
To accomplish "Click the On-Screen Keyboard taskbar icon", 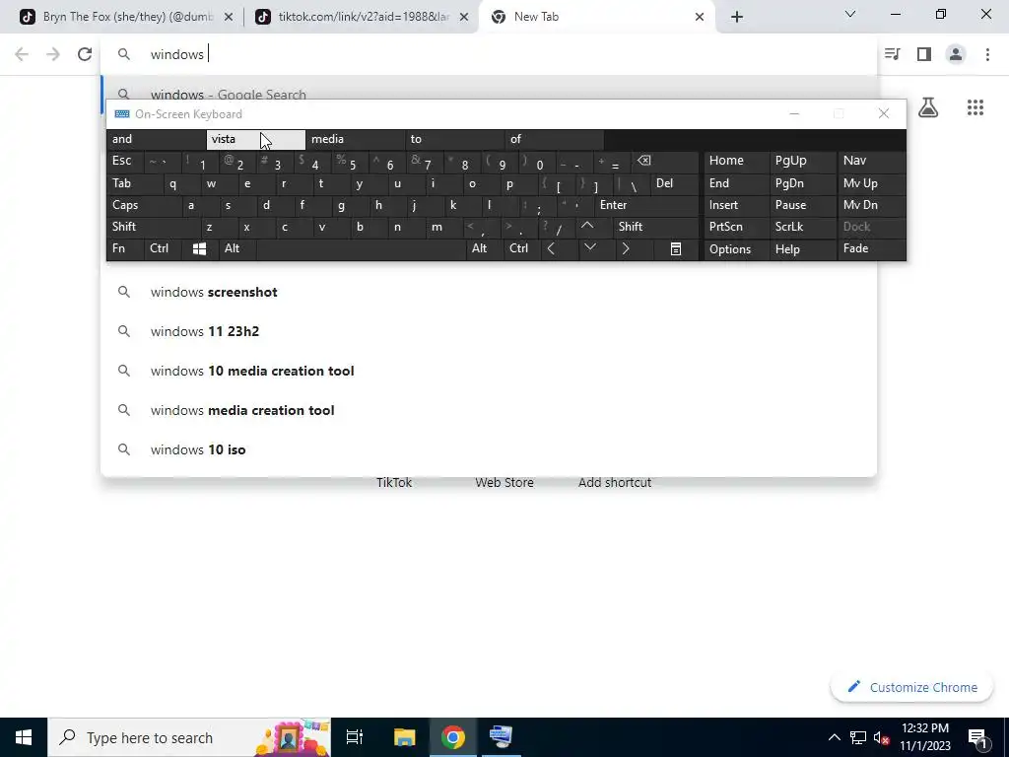I will coord(502,737).
